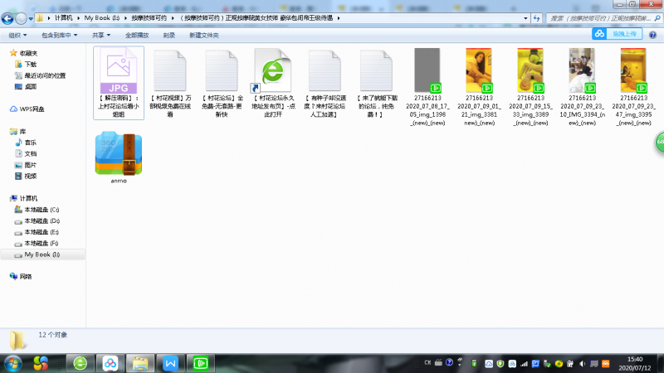Open the 共享 dropdown menu

tap(101, 35)
